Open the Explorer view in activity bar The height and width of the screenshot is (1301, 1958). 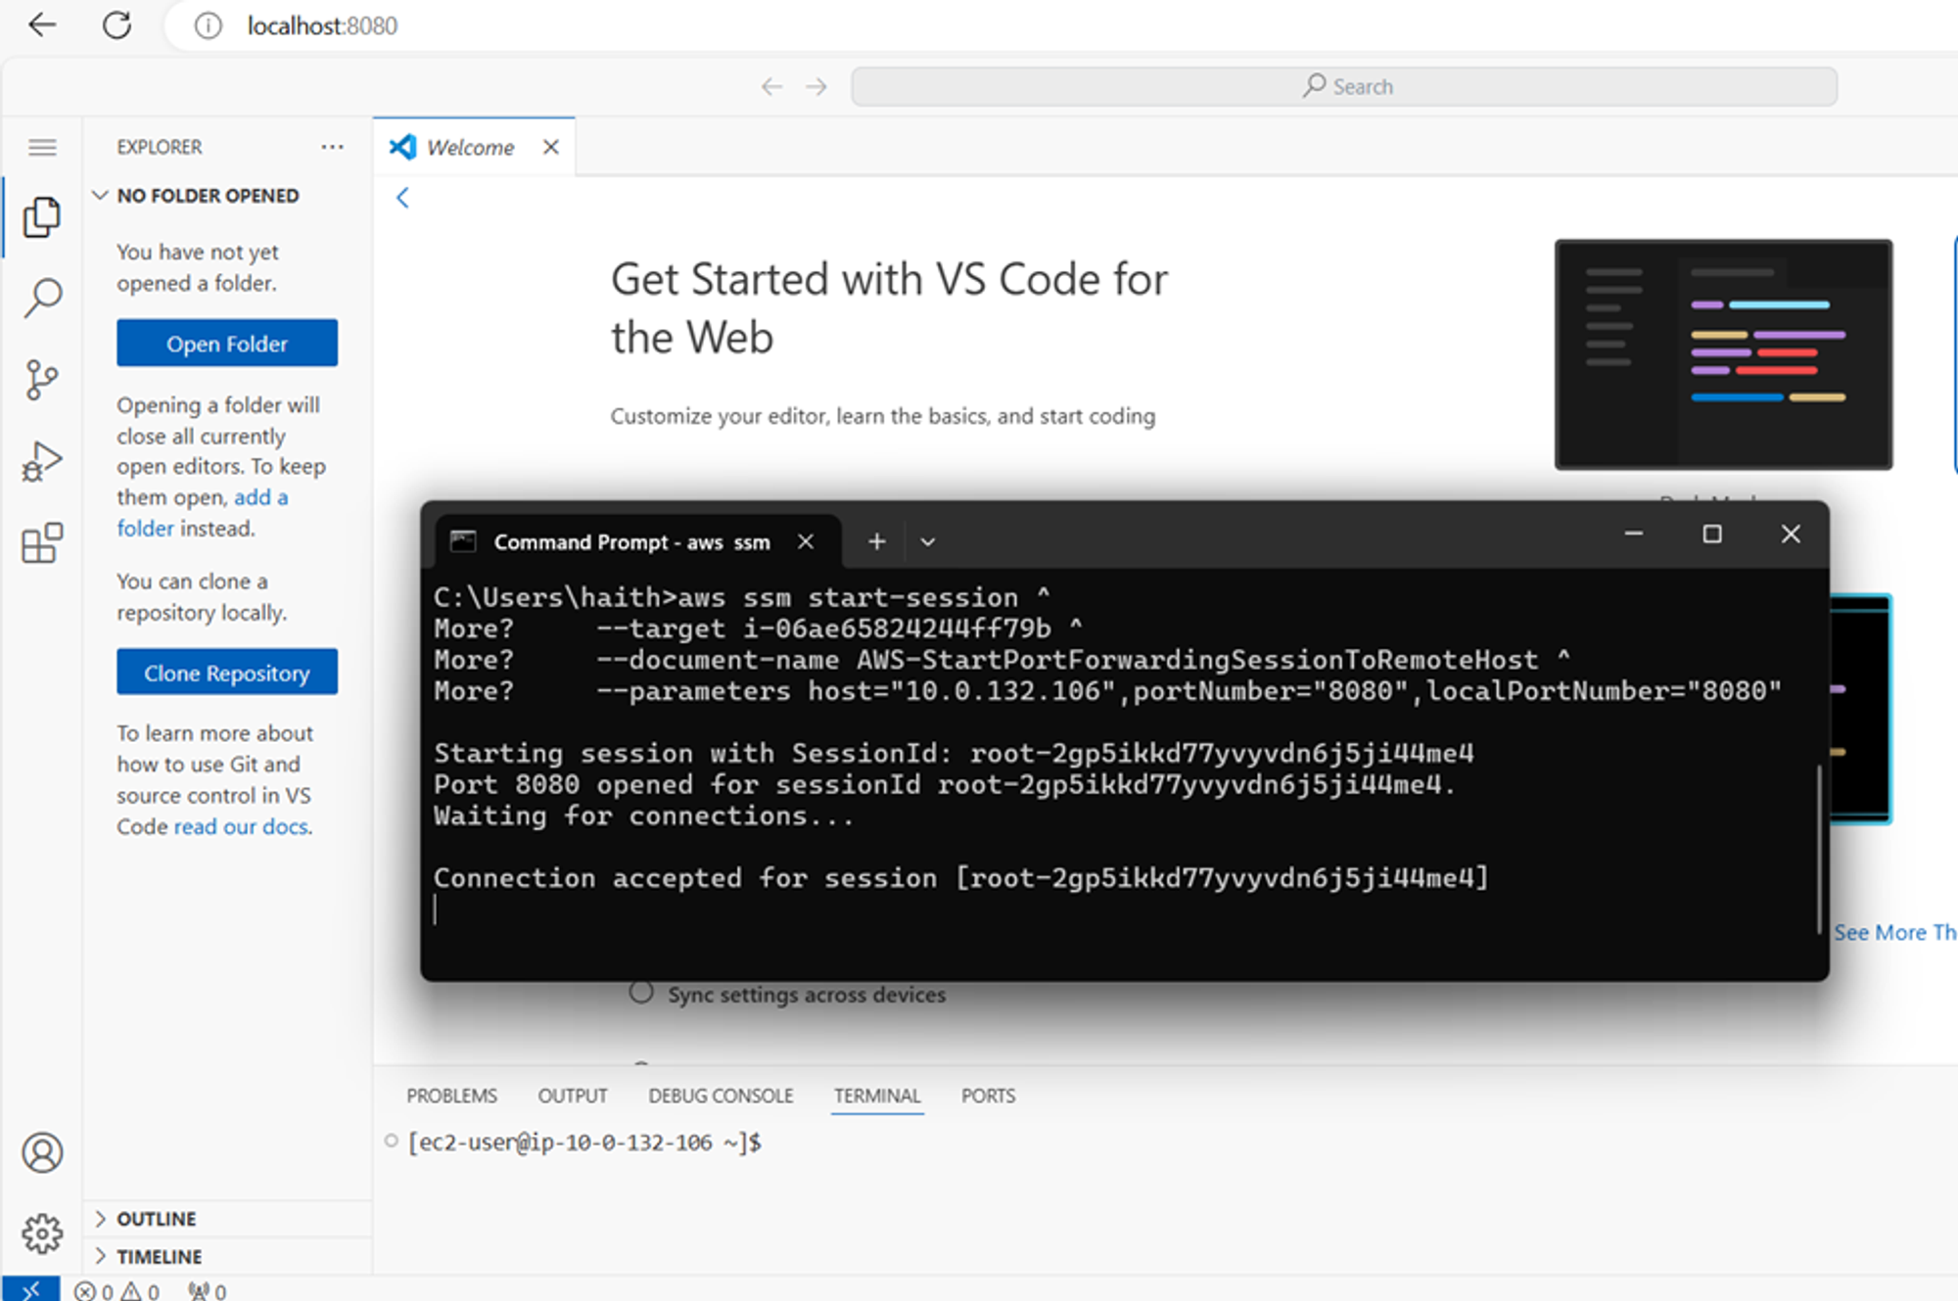(42, 217)
